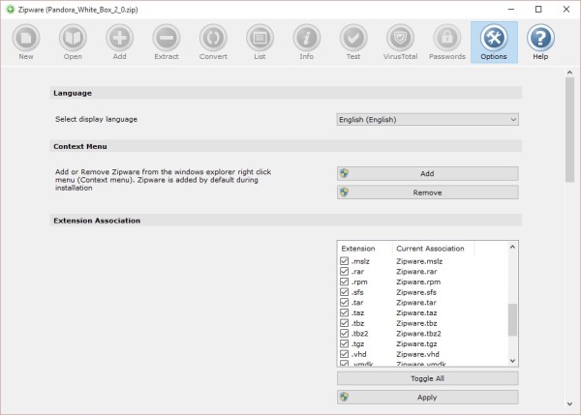The image size is (581, 415).
Task: Open the archive Info icon
Action: pyautogui.click(x=306, y=38)
